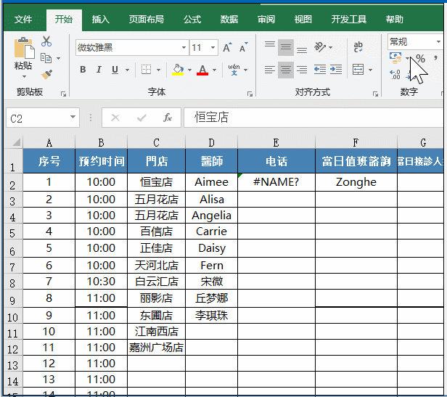Click the Insert Function fx icon

[x=167, y=118]
